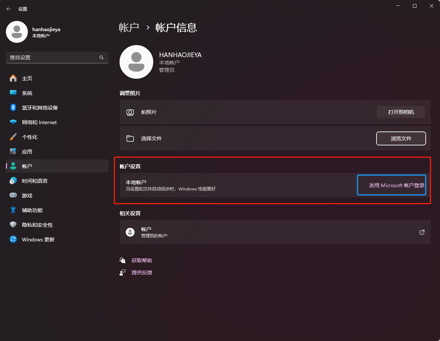Open 管理我的帐户 under 相关设置
The image size is (440, 341).
pyautogui.click(x=275, y=232)
